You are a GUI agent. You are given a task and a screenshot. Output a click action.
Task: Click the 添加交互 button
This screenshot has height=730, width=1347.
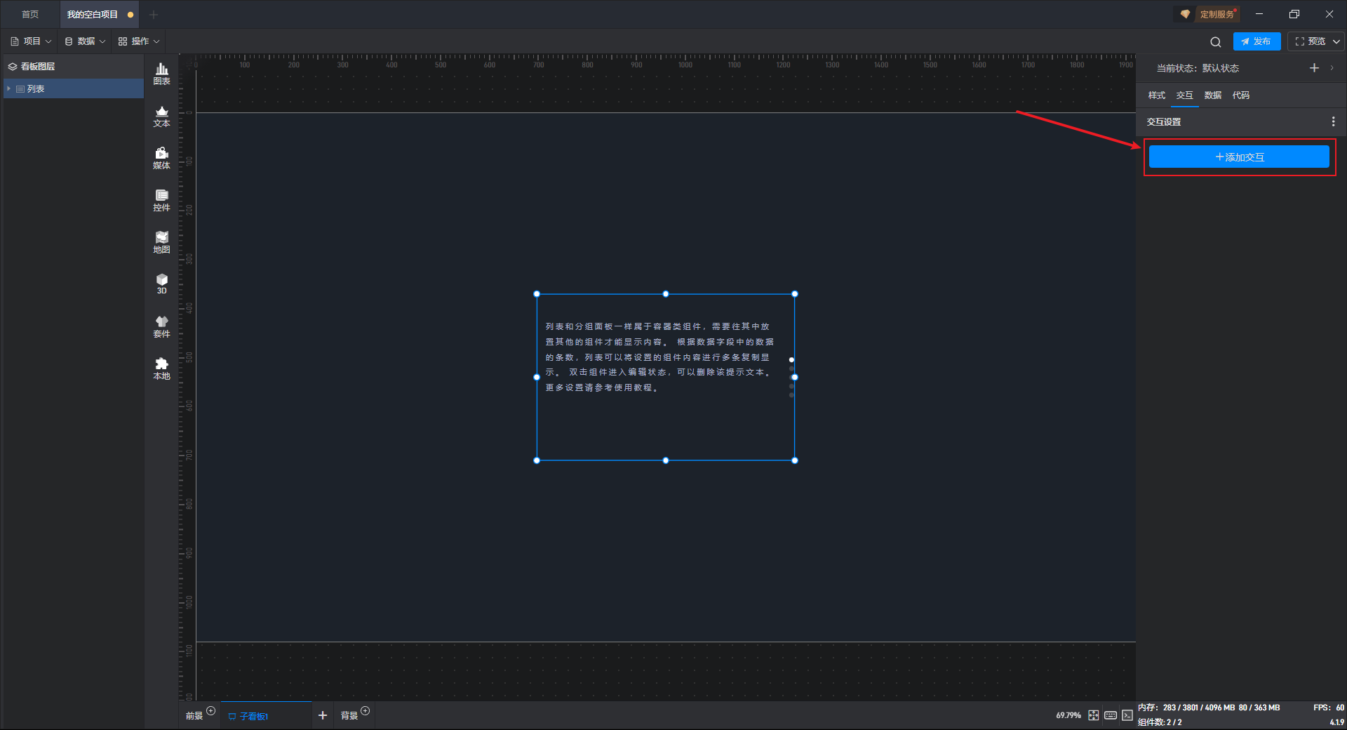pos(1239,157)
